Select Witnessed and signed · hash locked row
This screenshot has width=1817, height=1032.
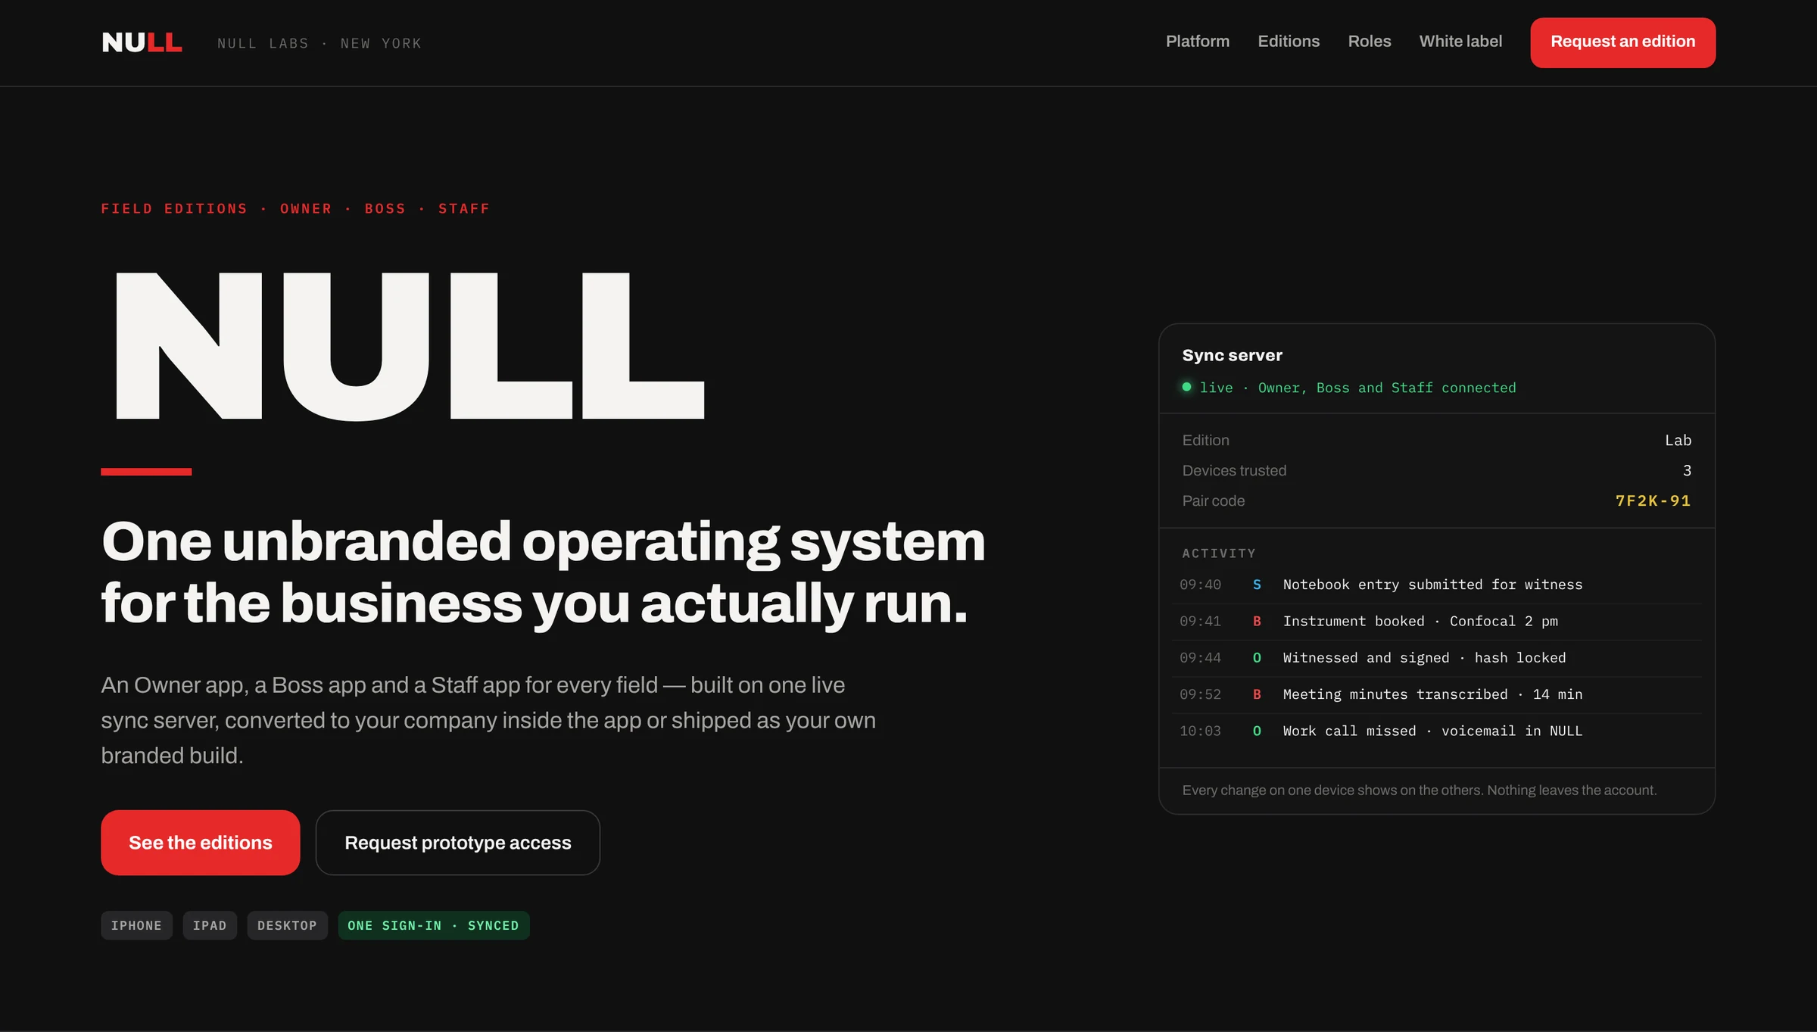[x=1436, y=658]
